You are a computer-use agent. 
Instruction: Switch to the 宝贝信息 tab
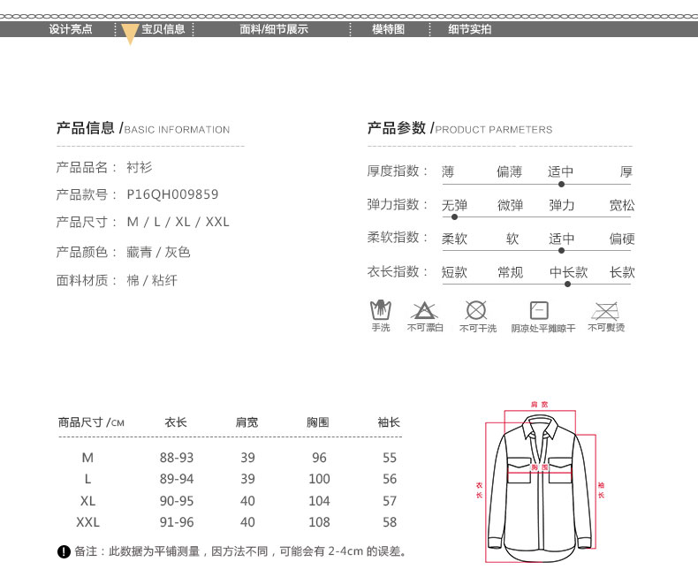point(163,29)
